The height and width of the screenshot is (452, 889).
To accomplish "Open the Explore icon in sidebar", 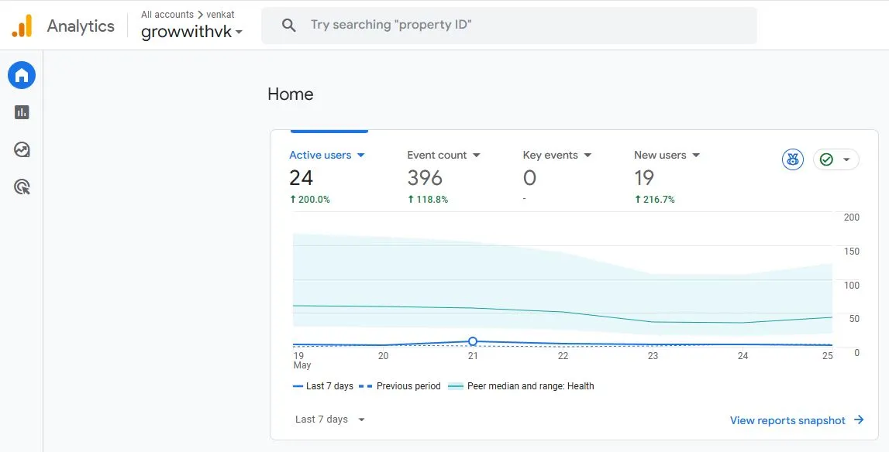I will pos(22,149).
